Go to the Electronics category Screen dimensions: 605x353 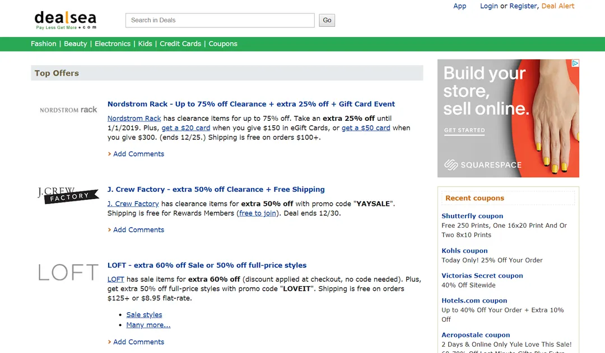pyautogui.click(x=113, y=44)
